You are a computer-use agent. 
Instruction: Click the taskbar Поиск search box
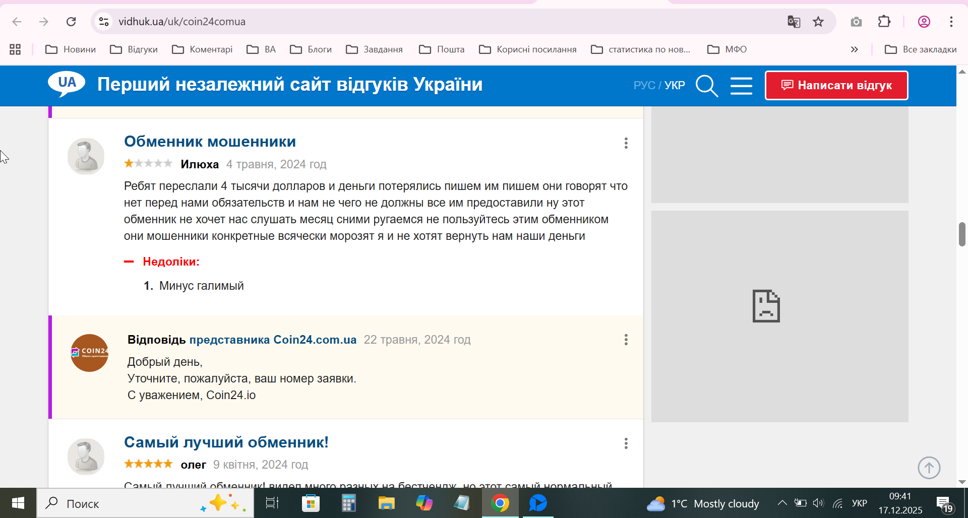click(145, 503)
